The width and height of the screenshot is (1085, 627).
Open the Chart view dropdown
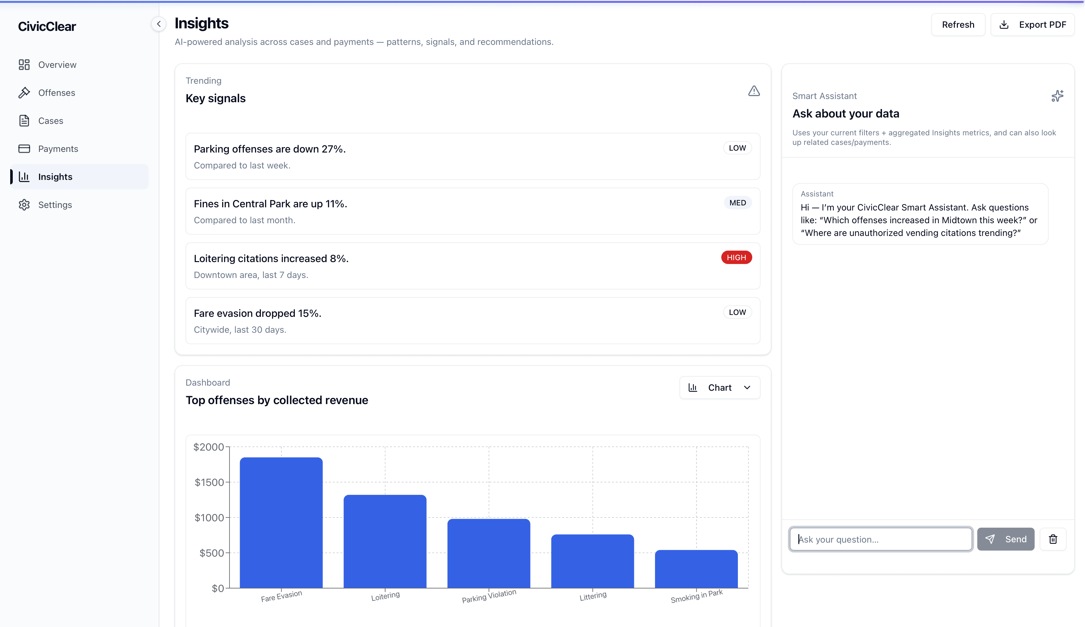point(719,388)
